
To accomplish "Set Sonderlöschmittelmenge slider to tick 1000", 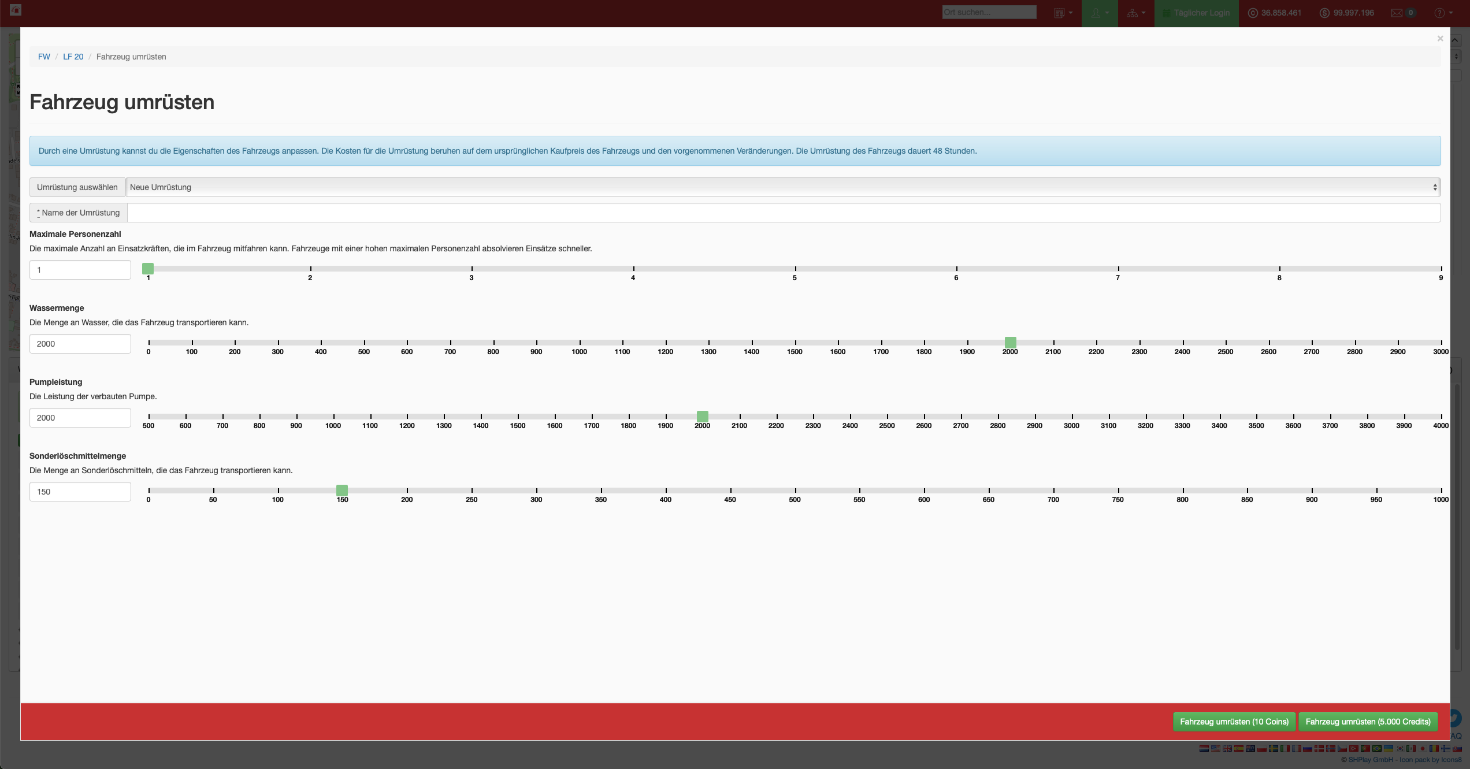I will pos(1441,491).
